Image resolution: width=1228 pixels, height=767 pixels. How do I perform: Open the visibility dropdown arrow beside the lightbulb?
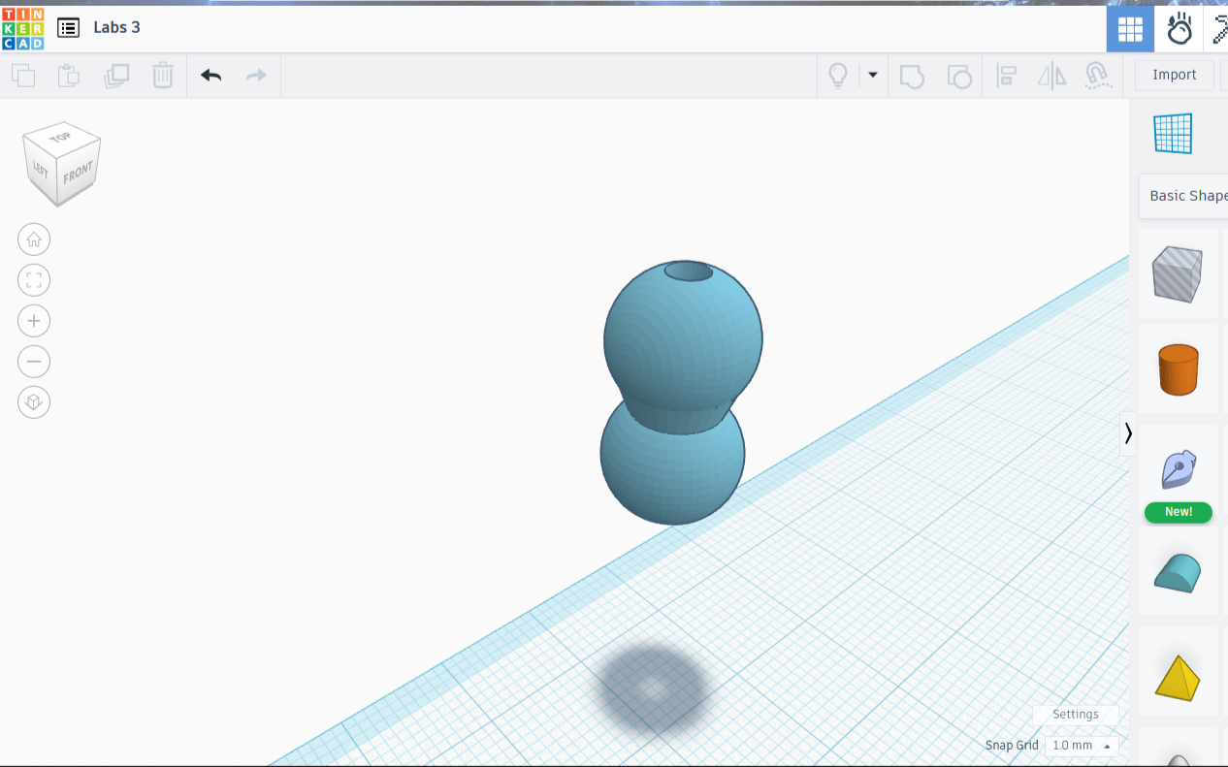pyautogui.click(x=873, y=75)
